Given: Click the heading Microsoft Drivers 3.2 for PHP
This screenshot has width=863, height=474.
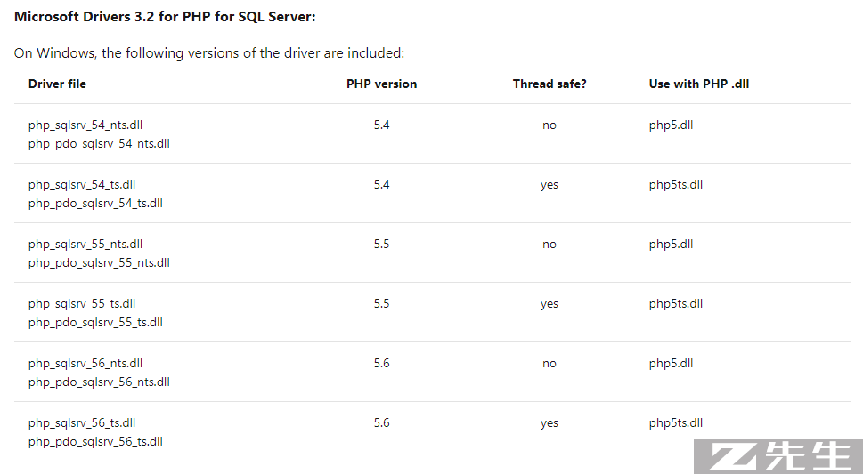Looking at the screenshot, I should [x=165, y=17].
